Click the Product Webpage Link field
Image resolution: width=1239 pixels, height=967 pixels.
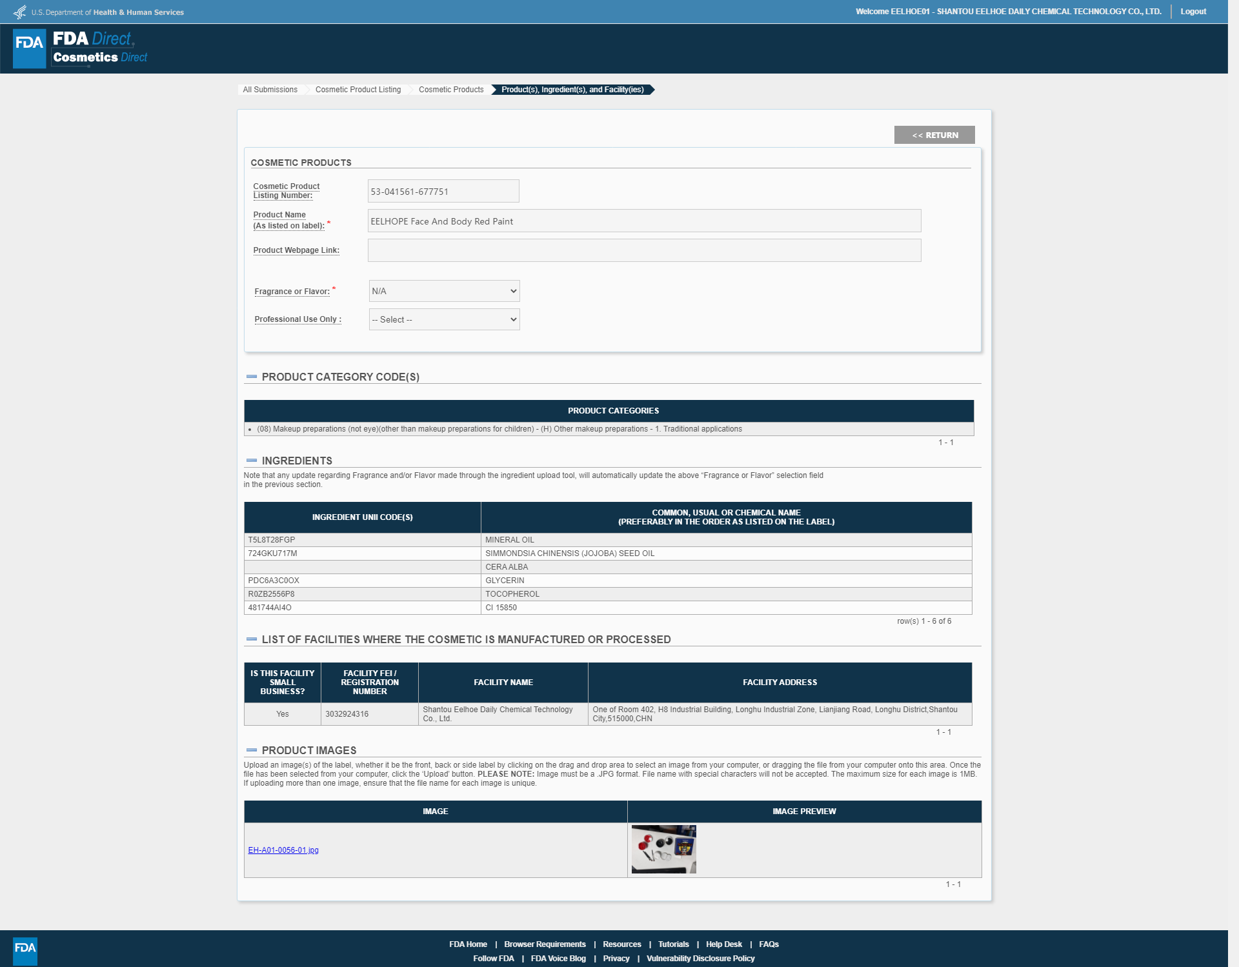(x=644, y=250)
